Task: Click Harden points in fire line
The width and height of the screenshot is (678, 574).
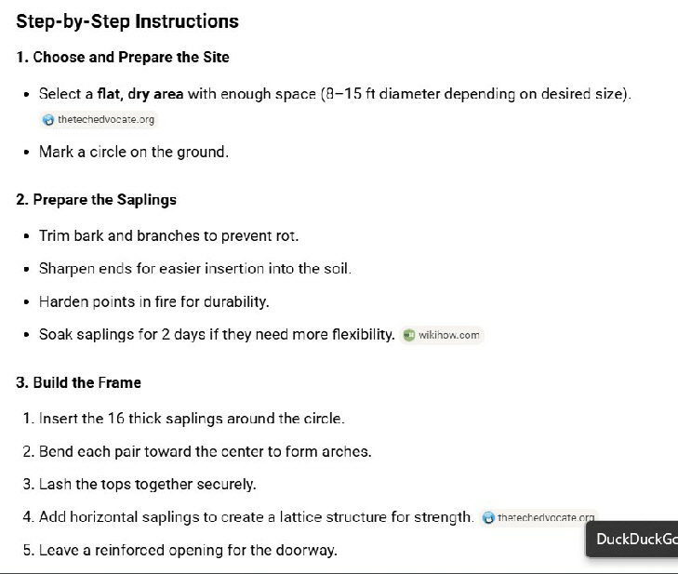Action: point(154,301)
